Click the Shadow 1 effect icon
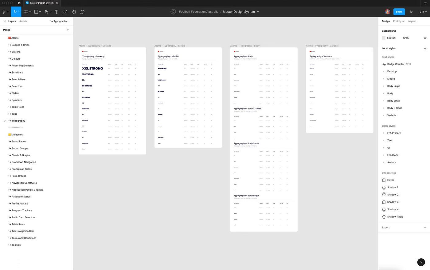The height and width of the screenshot is (270, 430). click(x=384, y=188)
